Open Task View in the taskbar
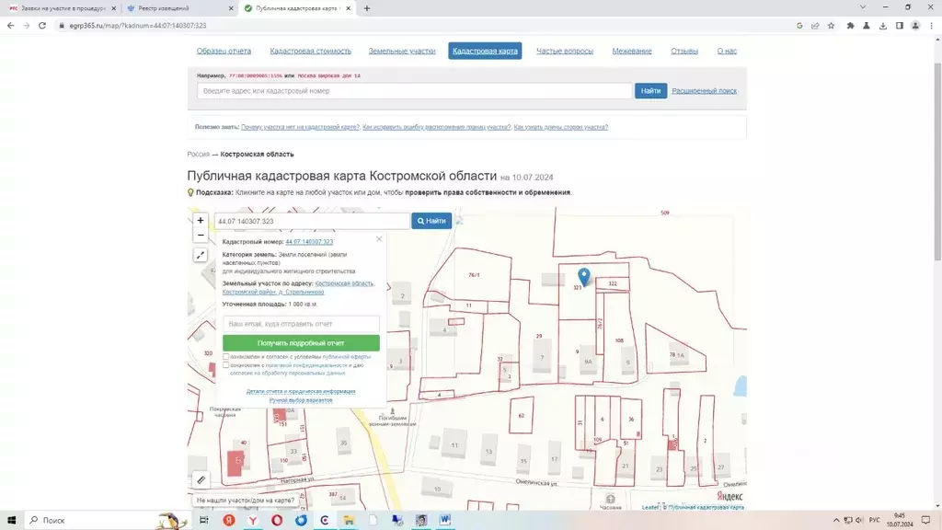Screen dimensions: 942x530 tap(203, 520)
